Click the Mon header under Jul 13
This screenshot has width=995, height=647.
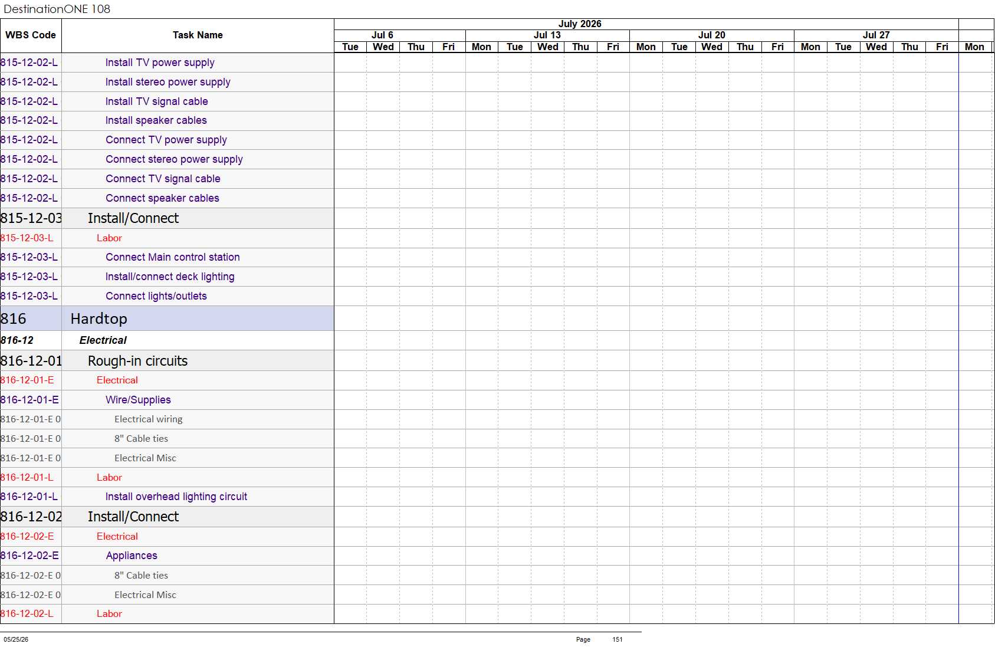[x=481, y=47]
